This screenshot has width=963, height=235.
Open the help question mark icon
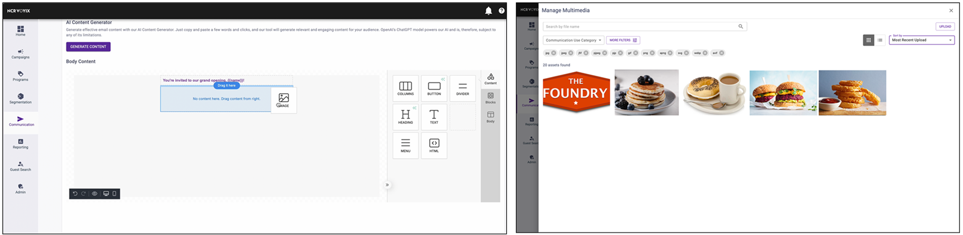tap(501, 11)
